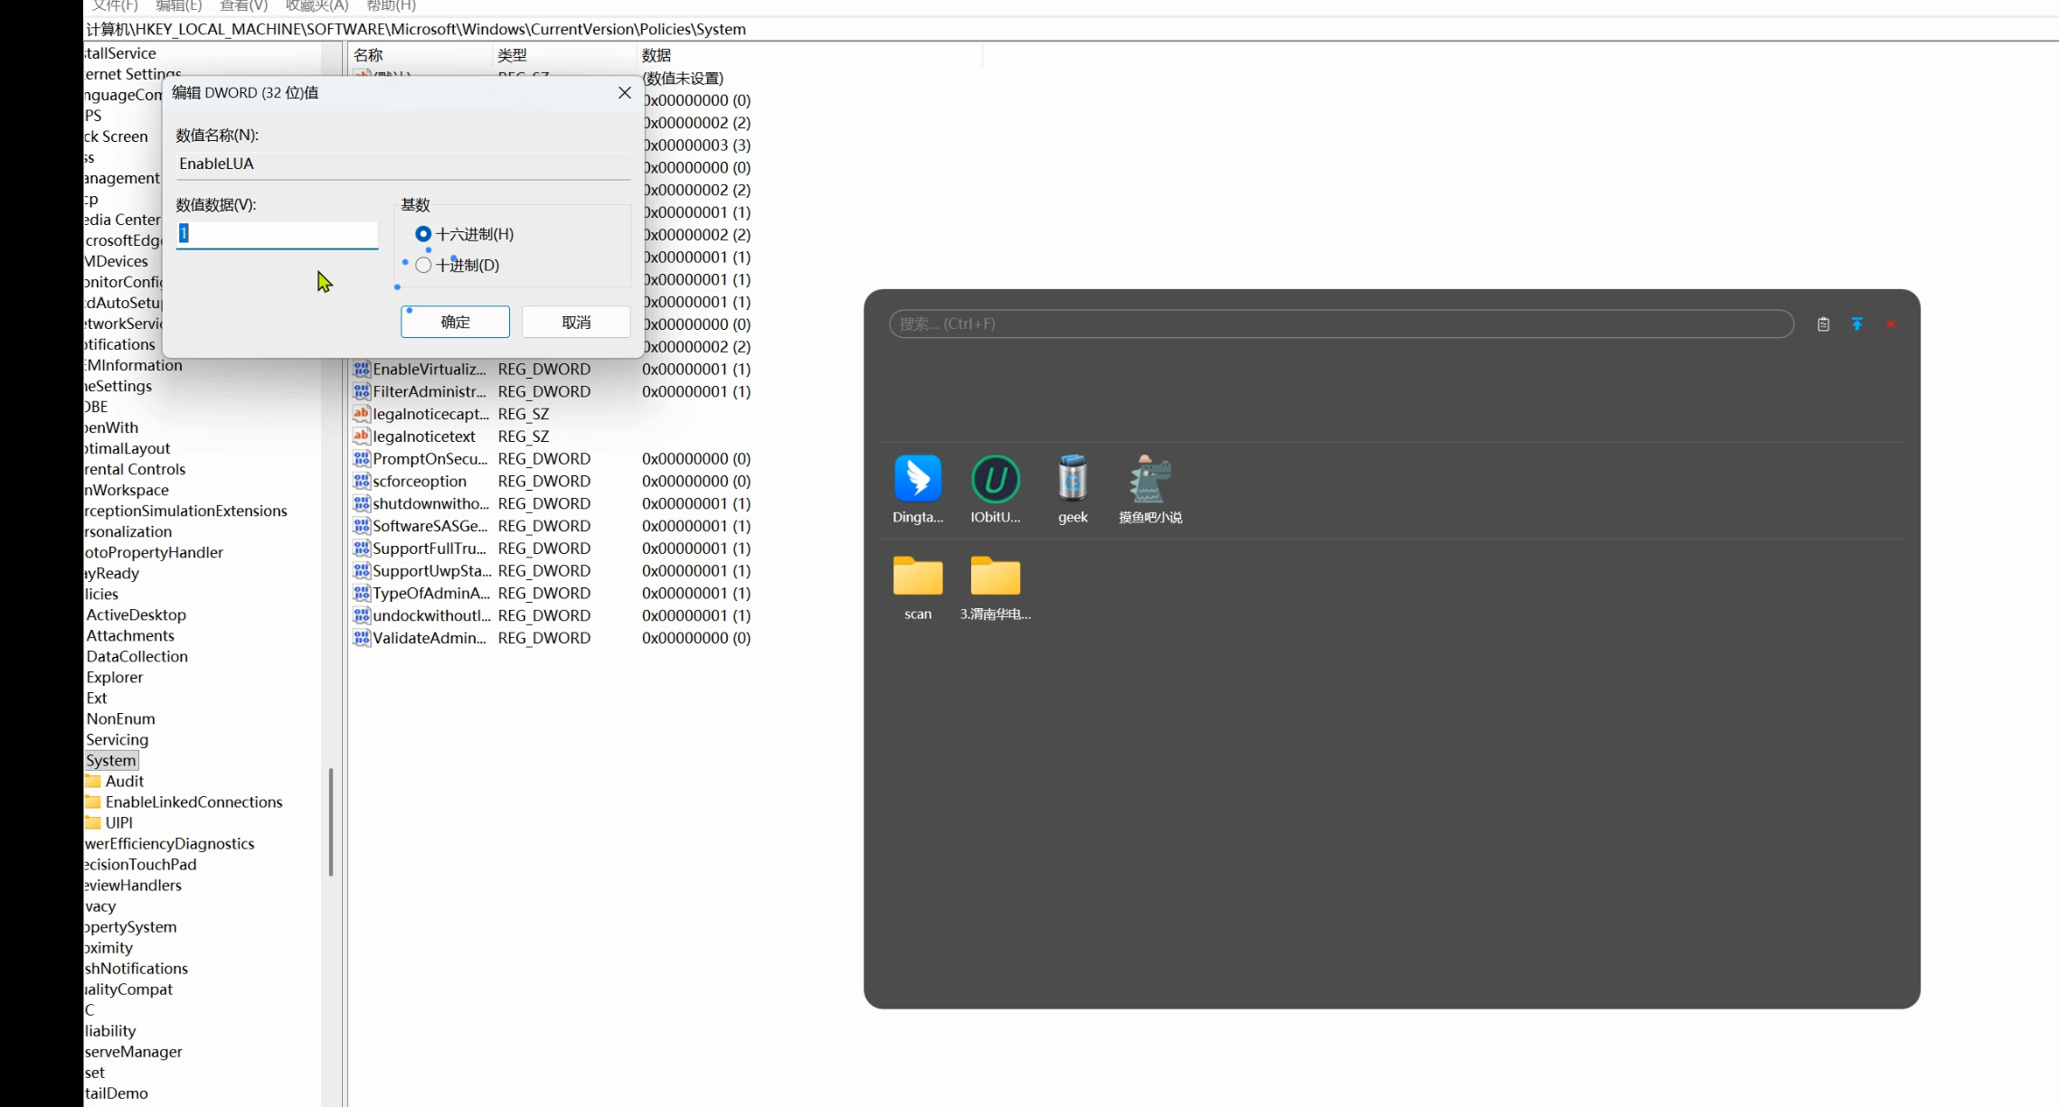Click the 数值数据 value data field
The width and height of the screenshot is (2059, 1107).
coord(277,234)
